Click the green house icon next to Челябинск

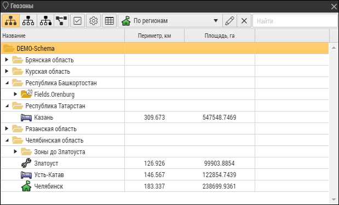[x=26, y=186]
